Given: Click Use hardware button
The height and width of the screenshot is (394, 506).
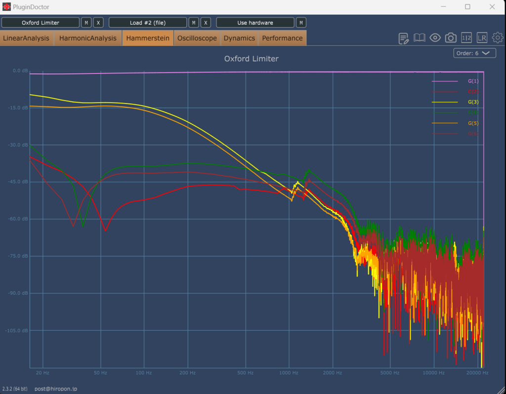Looking at the screenshot, I should (255, 23).
